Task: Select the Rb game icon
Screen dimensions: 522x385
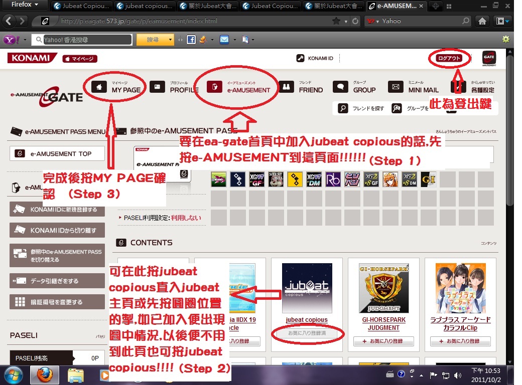Action: (x=333, y=179)
